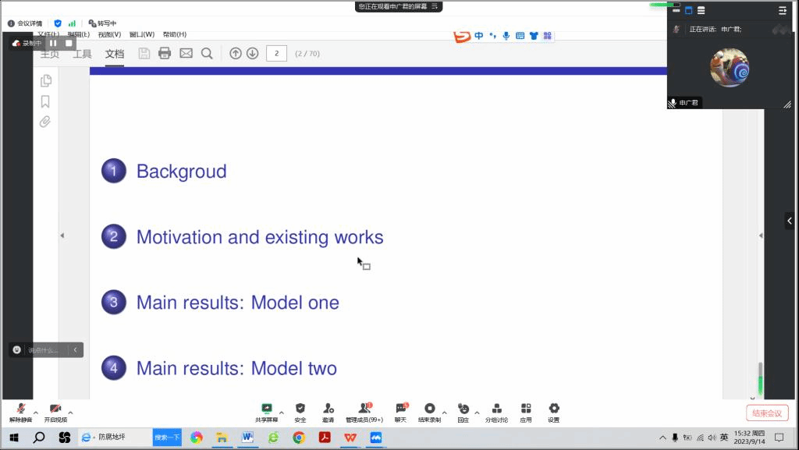Image resolution: width=799 pixels, height=450 pixels.
Task: Open the chat (聊天) panel
Action: (400, 409)
